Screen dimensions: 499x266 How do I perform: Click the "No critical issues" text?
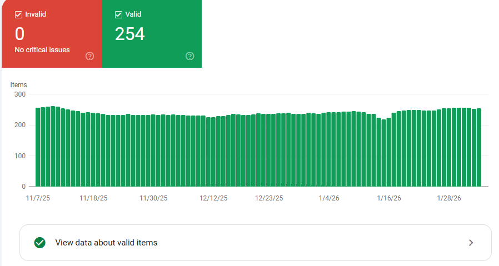(42, 50)
